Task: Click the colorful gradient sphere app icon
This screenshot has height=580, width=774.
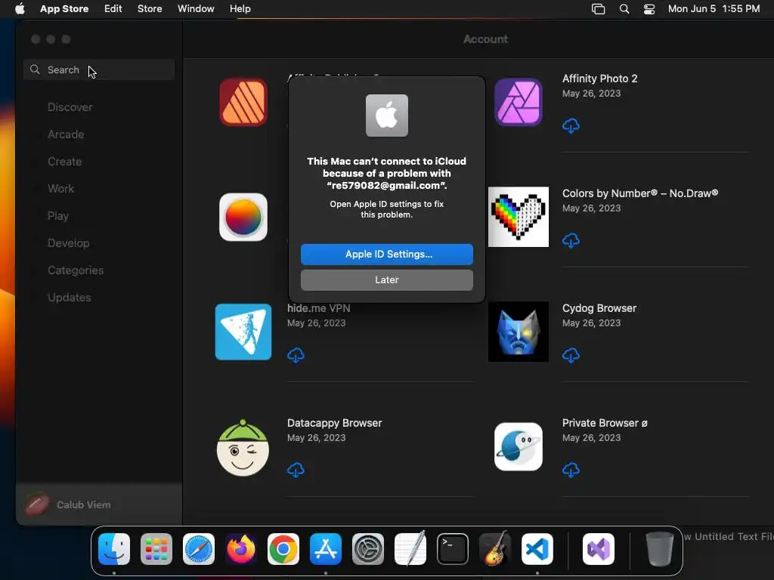Action: click(243, 217)
